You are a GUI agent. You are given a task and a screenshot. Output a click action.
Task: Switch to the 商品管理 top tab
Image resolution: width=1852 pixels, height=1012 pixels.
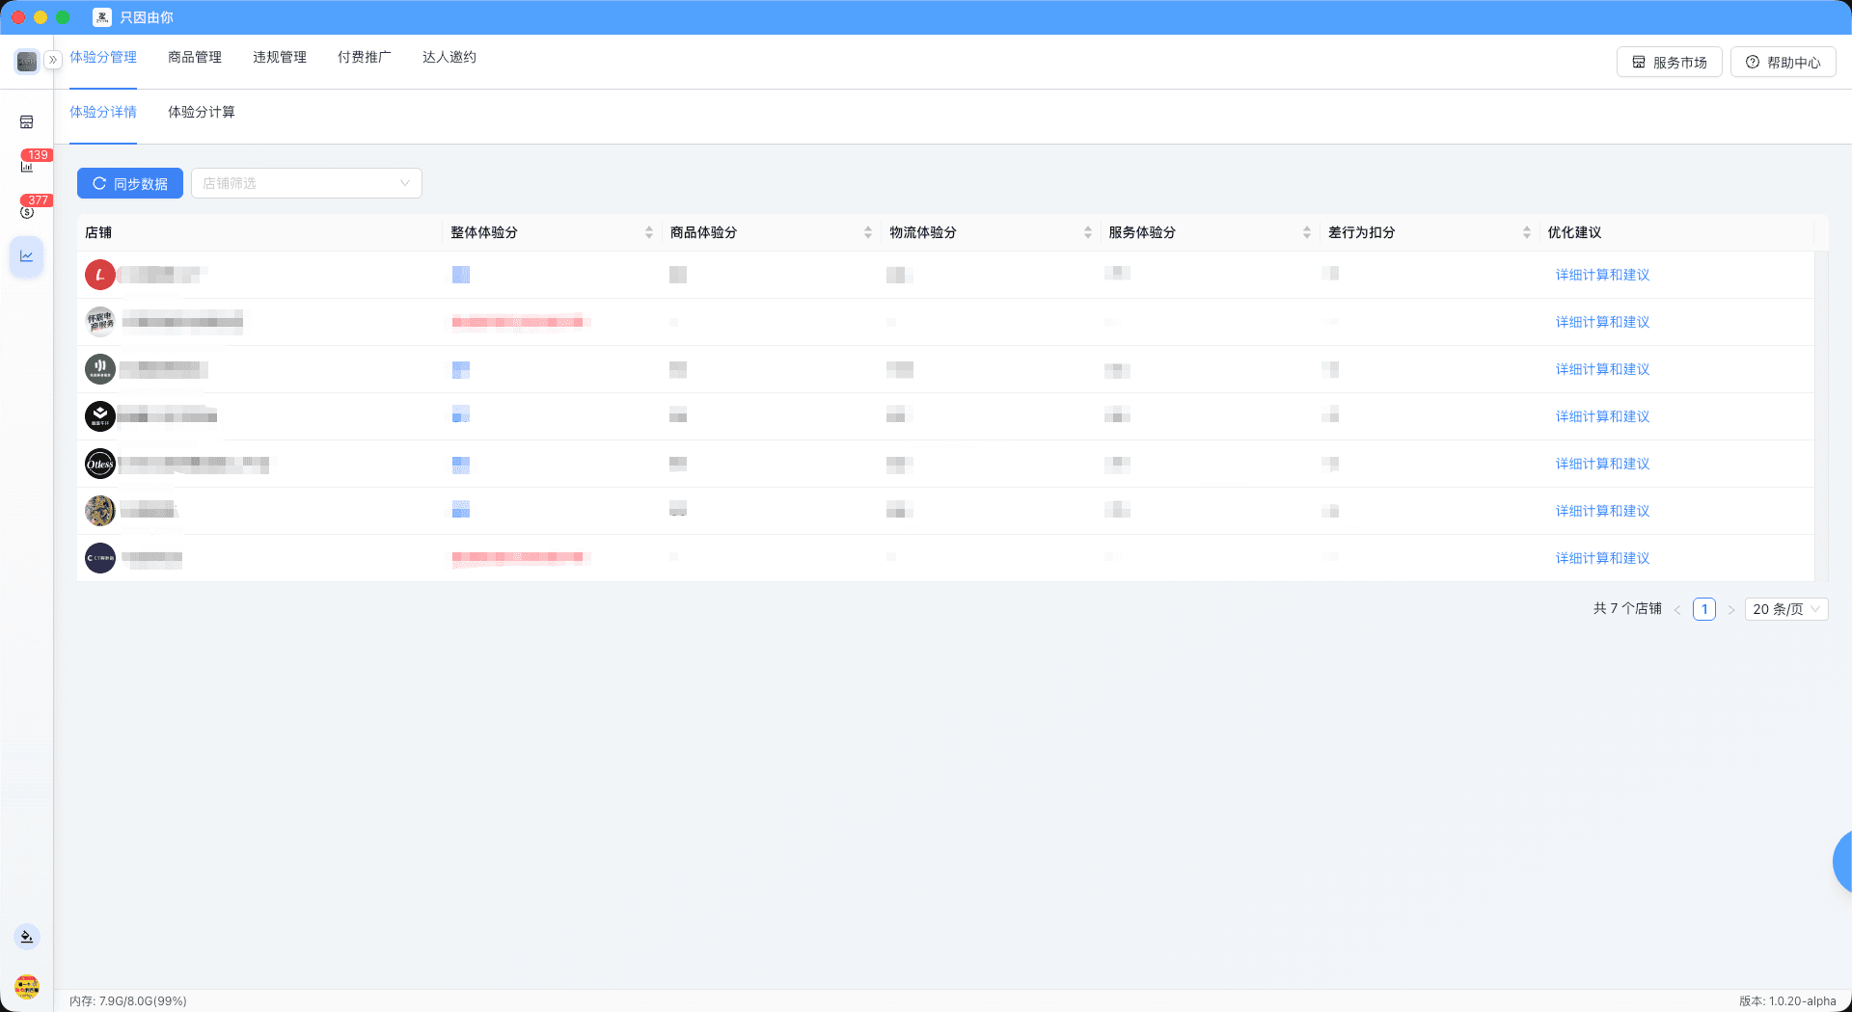tap(195, 58)
